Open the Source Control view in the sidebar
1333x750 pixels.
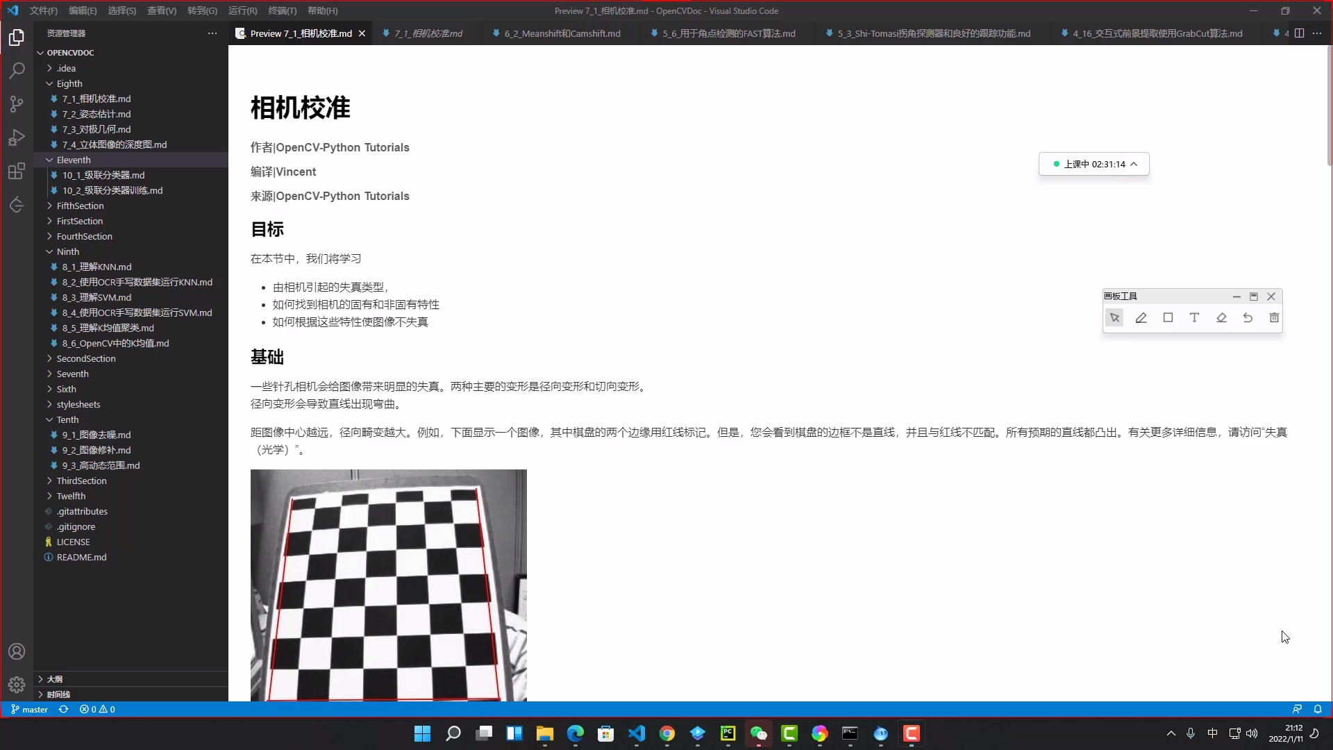pos(17,103)
